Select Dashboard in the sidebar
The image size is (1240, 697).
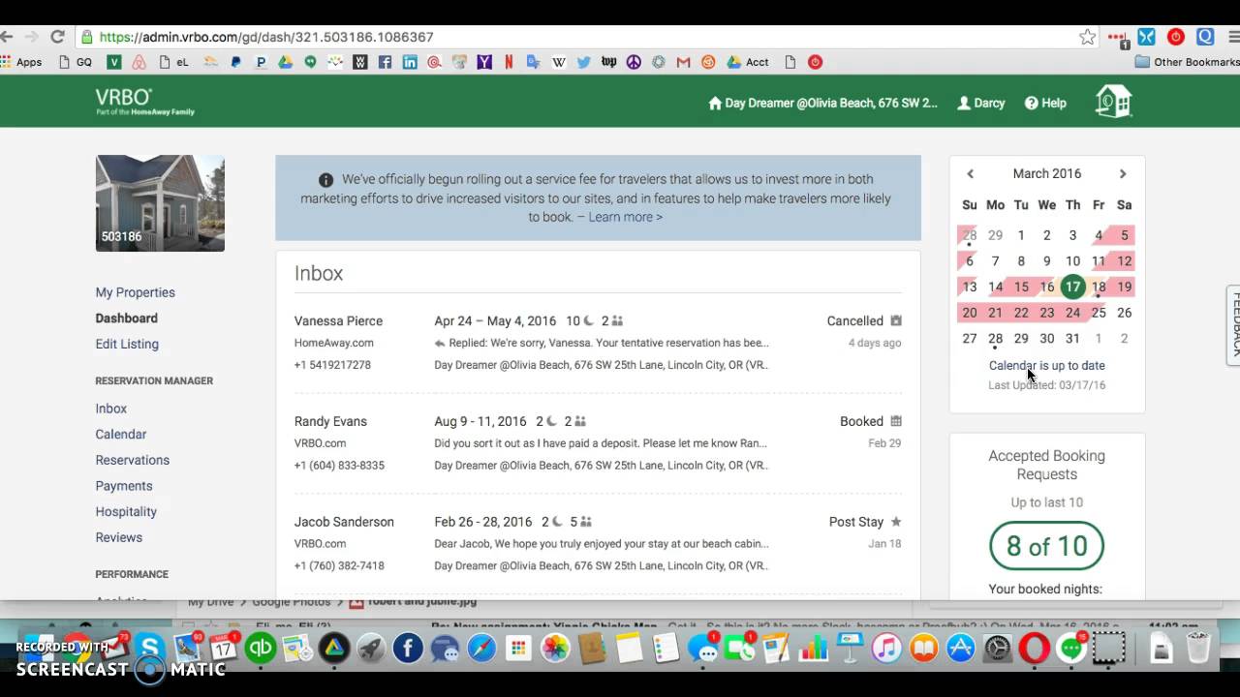[126, 318]
